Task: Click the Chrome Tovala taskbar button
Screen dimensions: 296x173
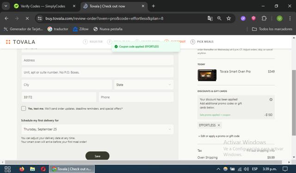Action: tap(72, 169)
